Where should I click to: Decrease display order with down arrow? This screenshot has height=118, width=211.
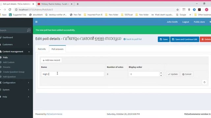[x=161, y=75]
